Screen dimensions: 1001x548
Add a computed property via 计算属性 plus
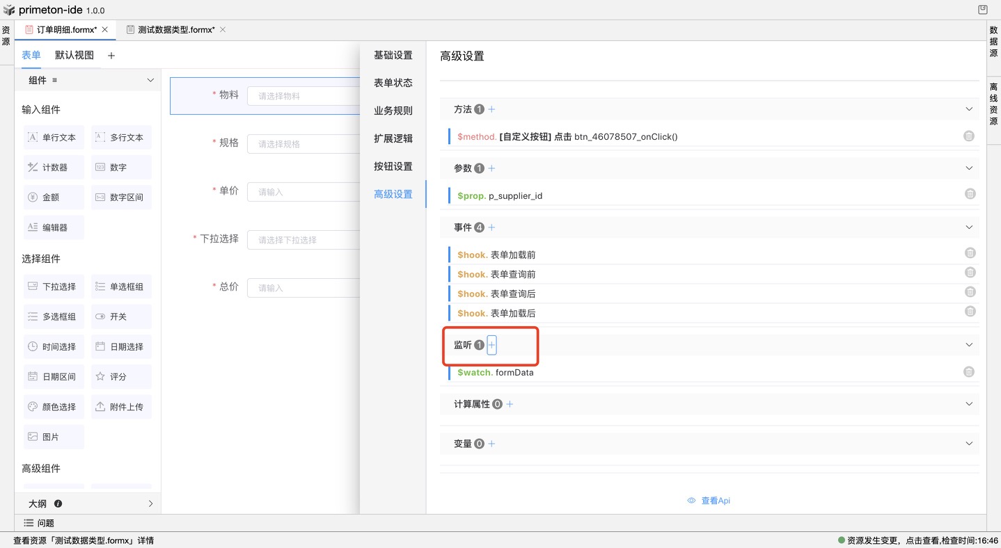click(510, 404)
